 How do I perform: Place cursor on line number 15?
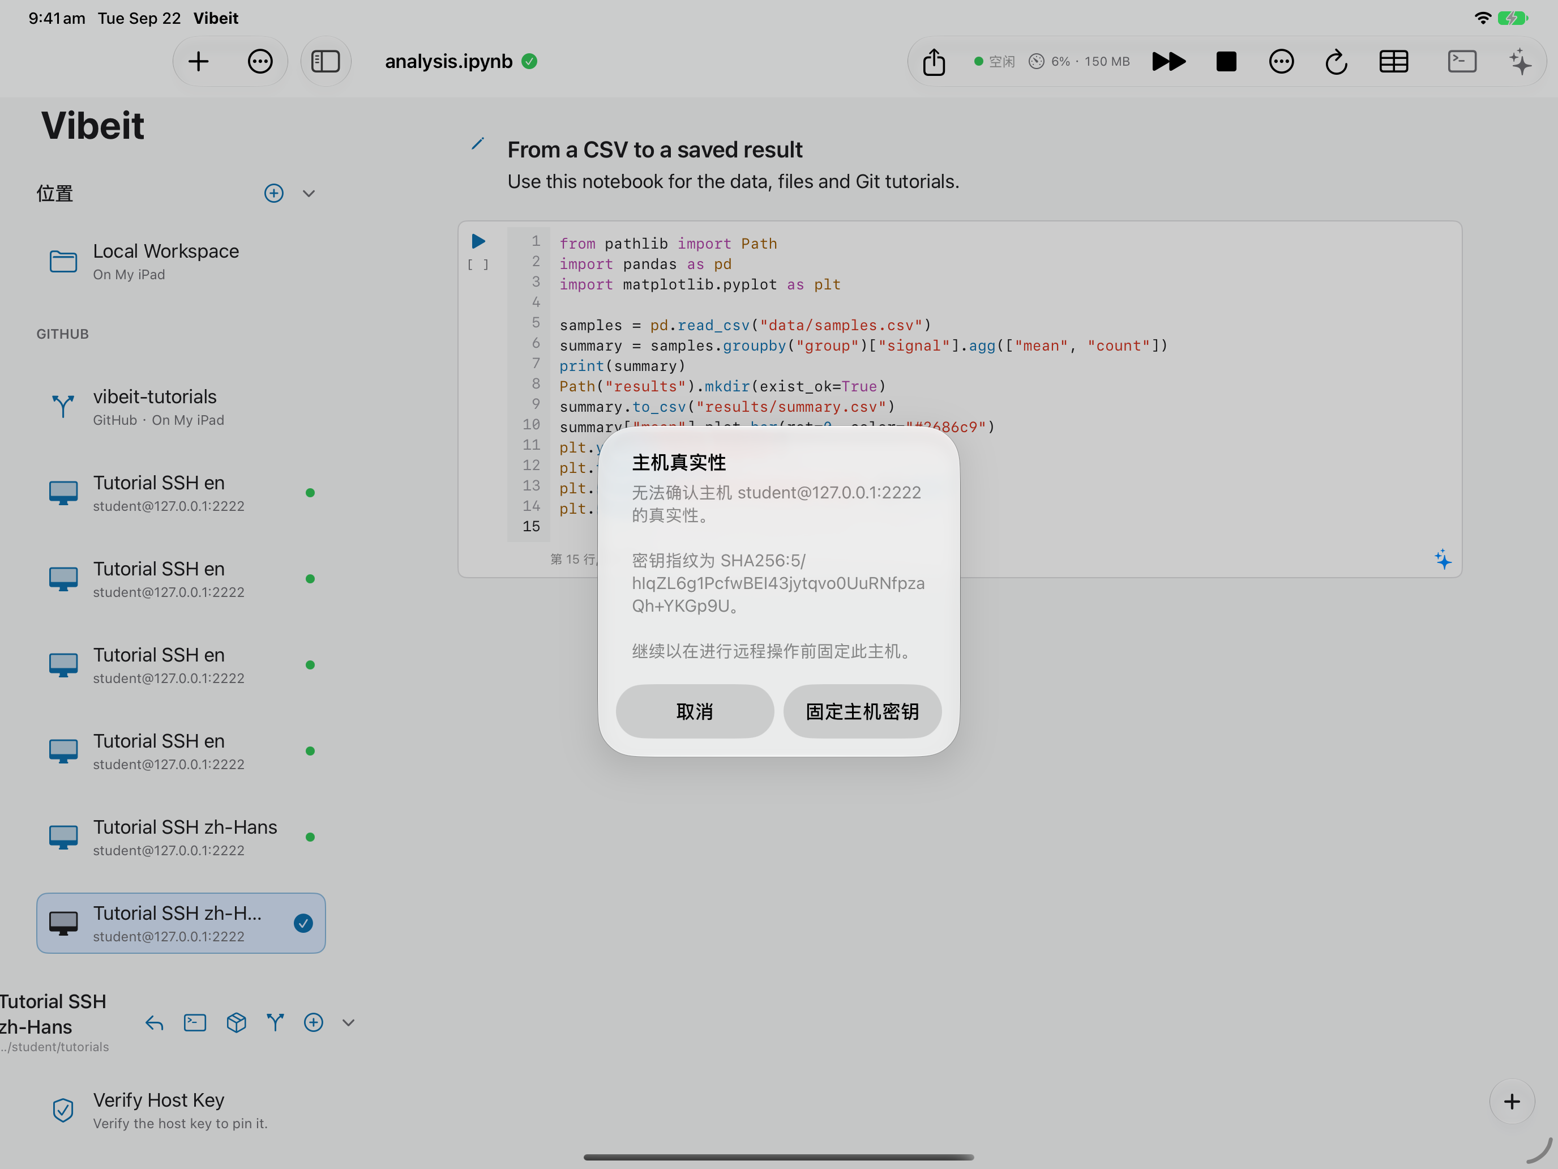(532, 526)
